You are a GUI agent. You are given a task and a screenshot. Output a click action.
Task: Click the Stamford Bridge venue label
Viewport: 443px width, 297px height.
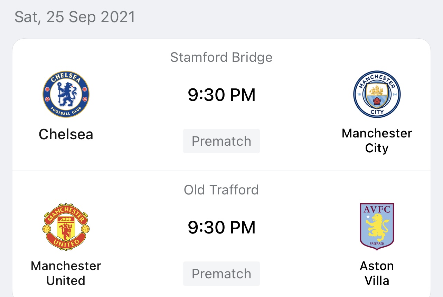[221, 57]
